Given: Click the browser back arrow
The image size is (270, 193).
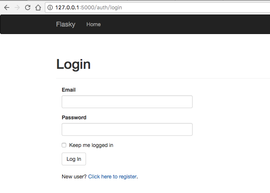Looking at the screenshot, I should (6, 7).
